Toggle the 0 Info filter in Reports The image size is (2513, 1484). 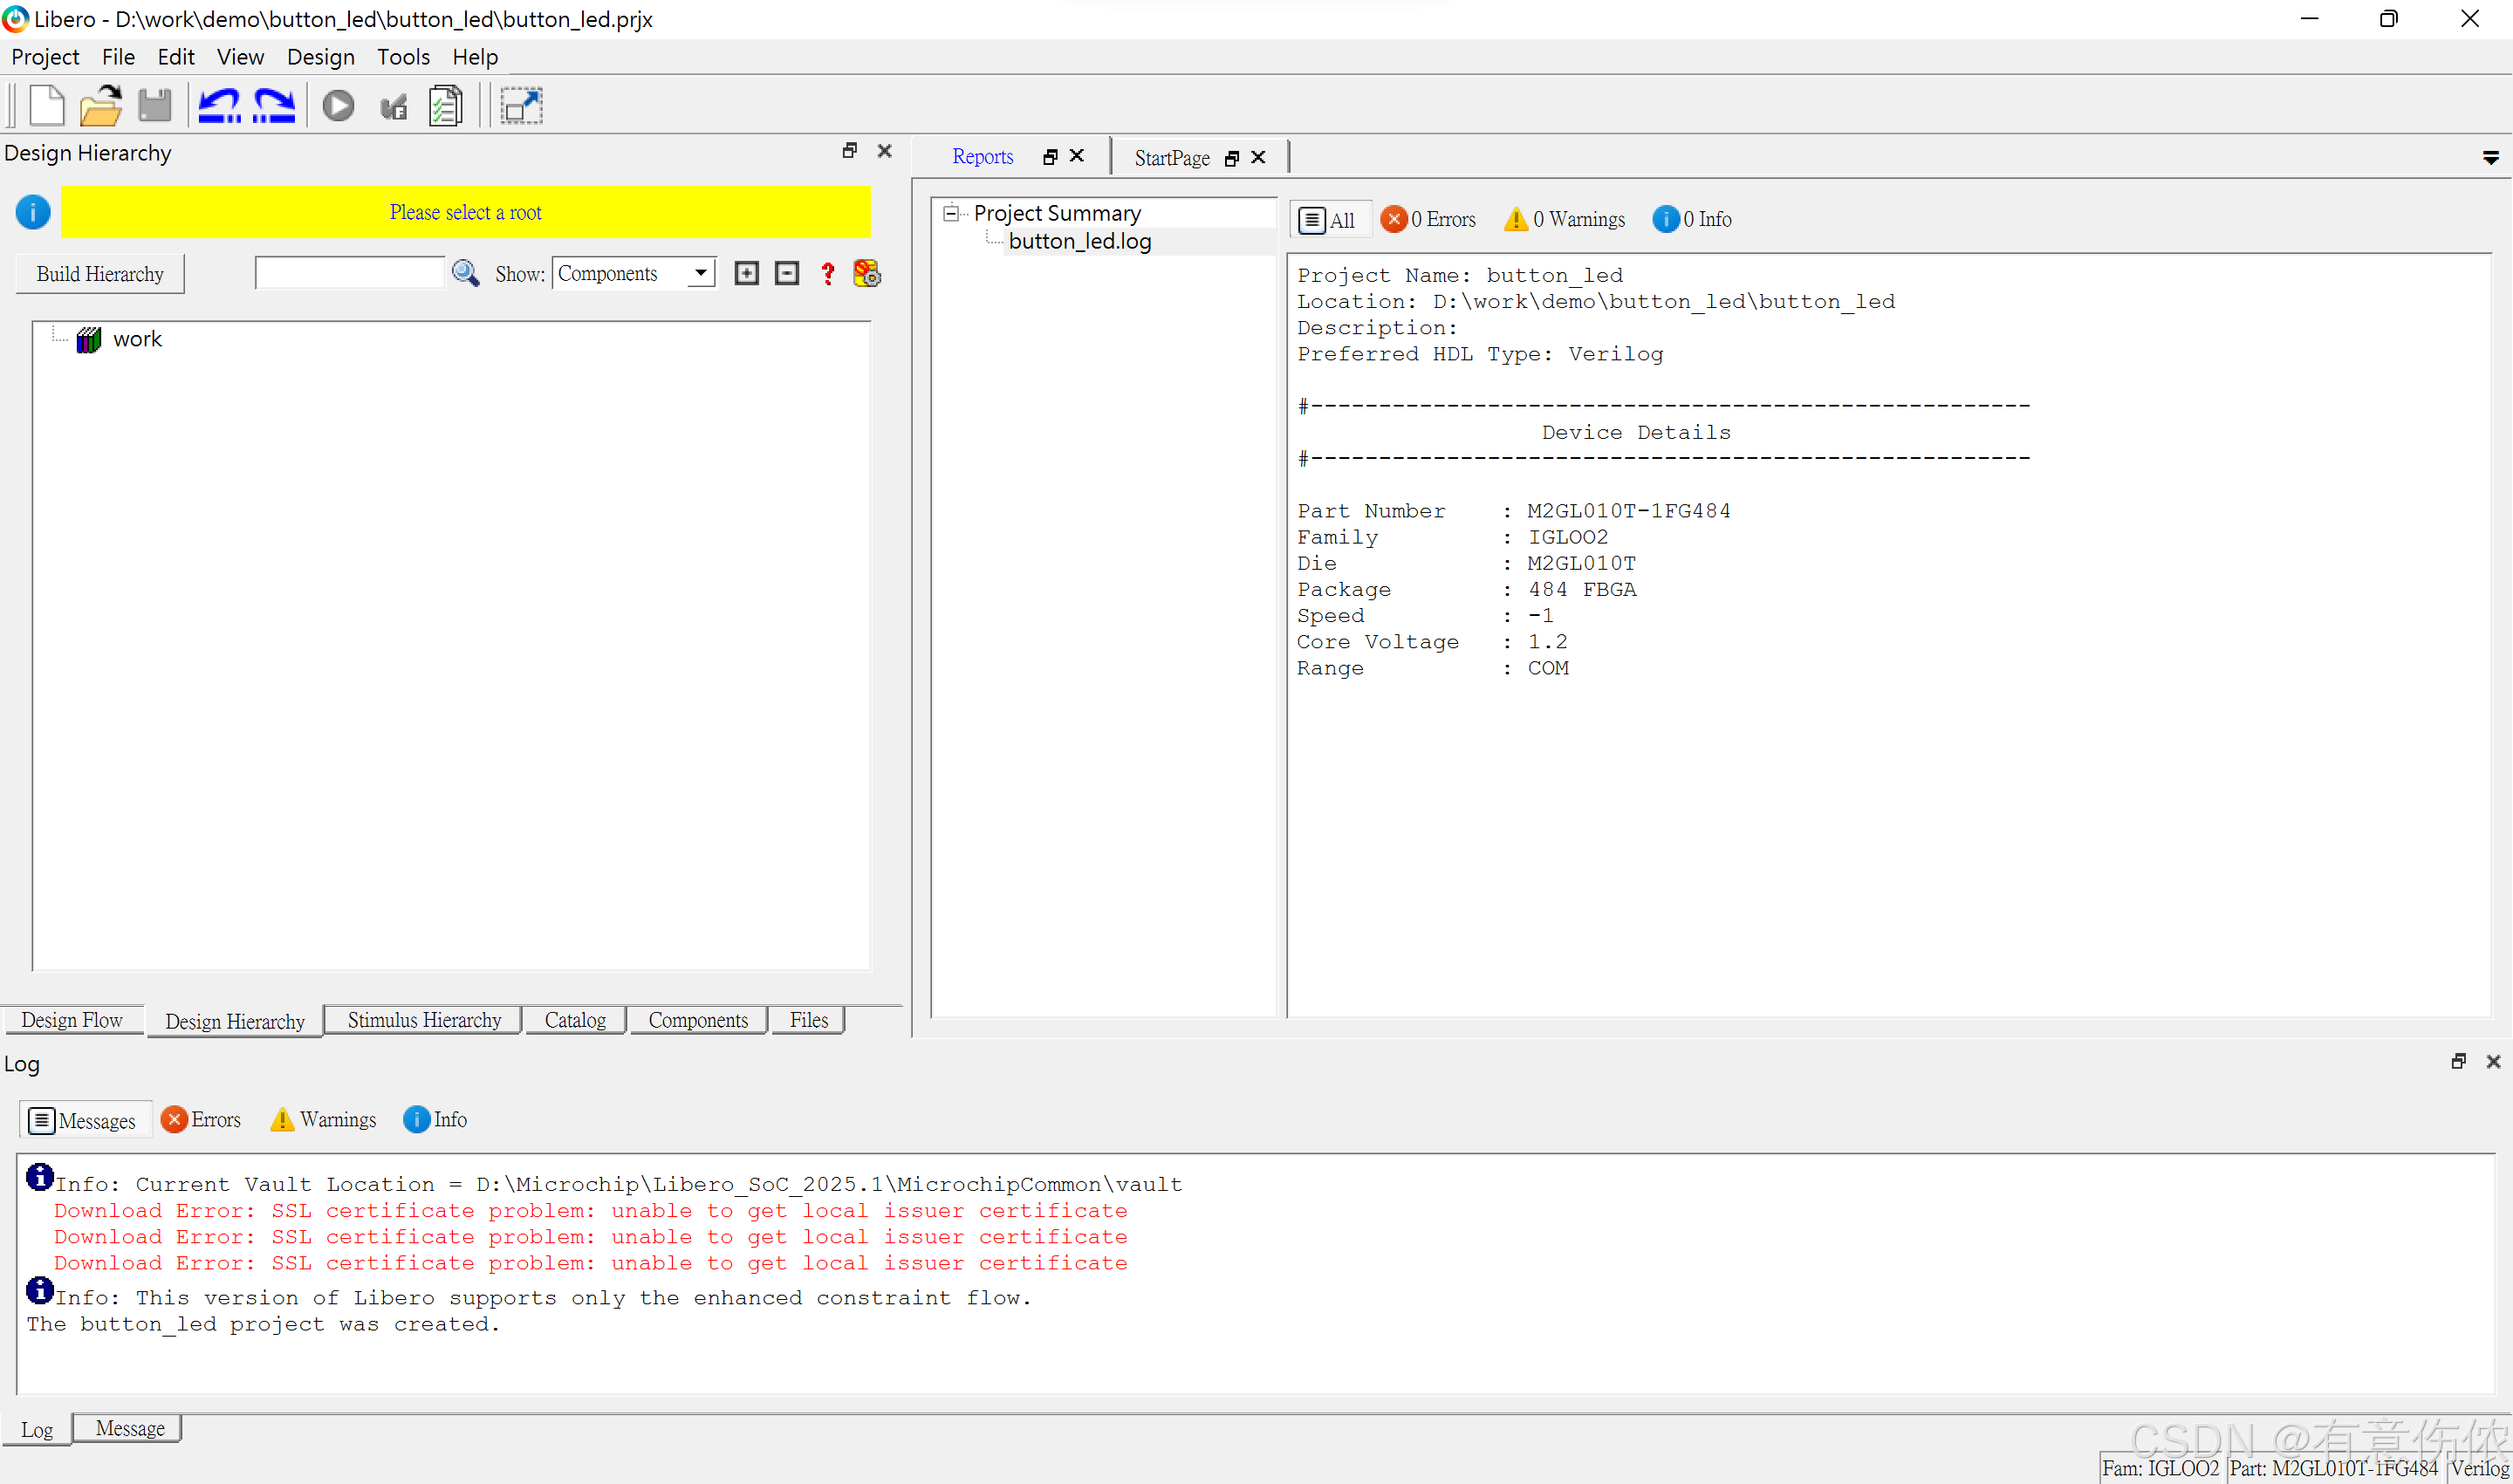coord(1692,219)
